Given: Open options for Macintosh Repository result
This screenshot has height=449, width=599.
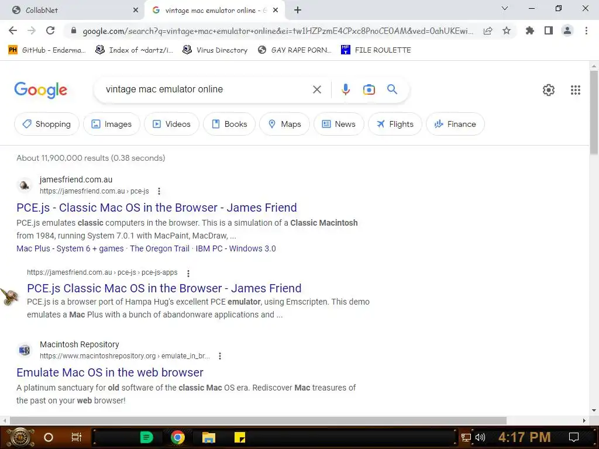Looking at the screenshot, I should click(x=220, y=356).
